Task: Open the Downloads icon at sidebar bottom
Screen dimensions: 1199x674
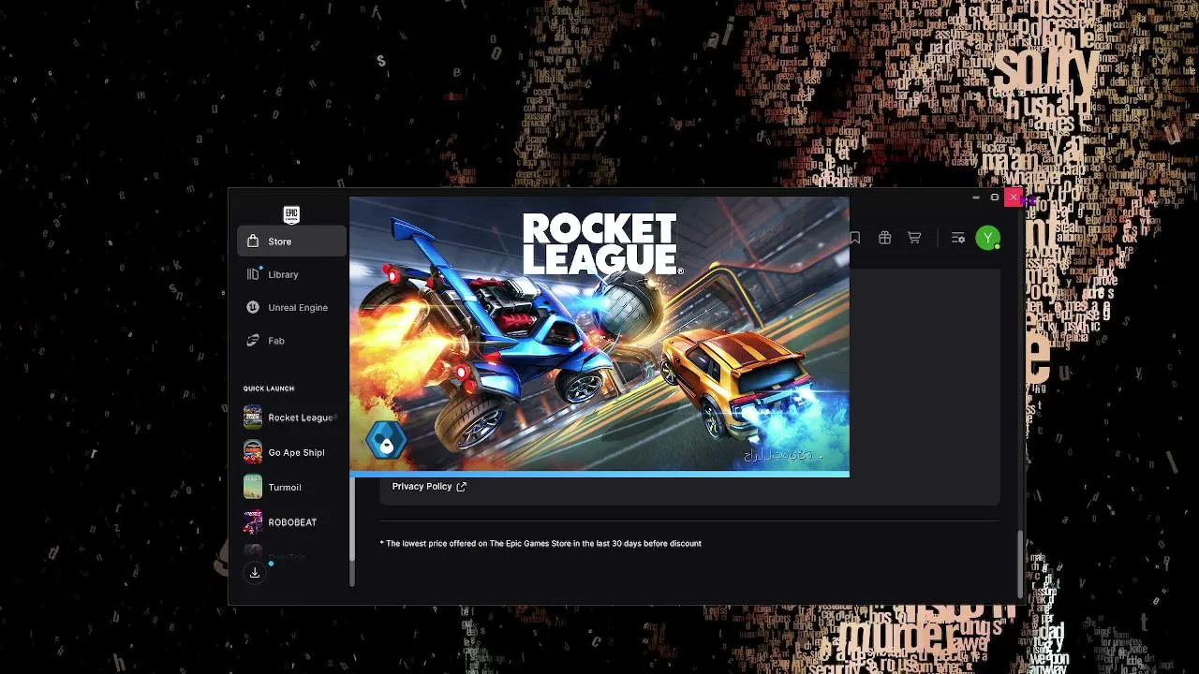Action: 255,573
